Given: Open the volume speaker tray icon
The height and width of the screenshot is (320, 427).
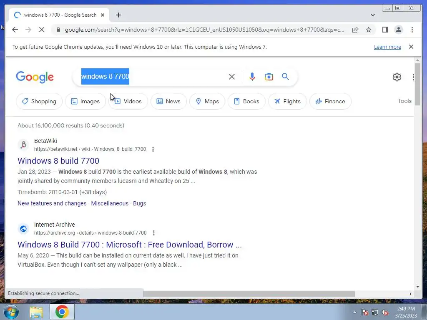Looking at the screenshot, I should pos(385,312).
